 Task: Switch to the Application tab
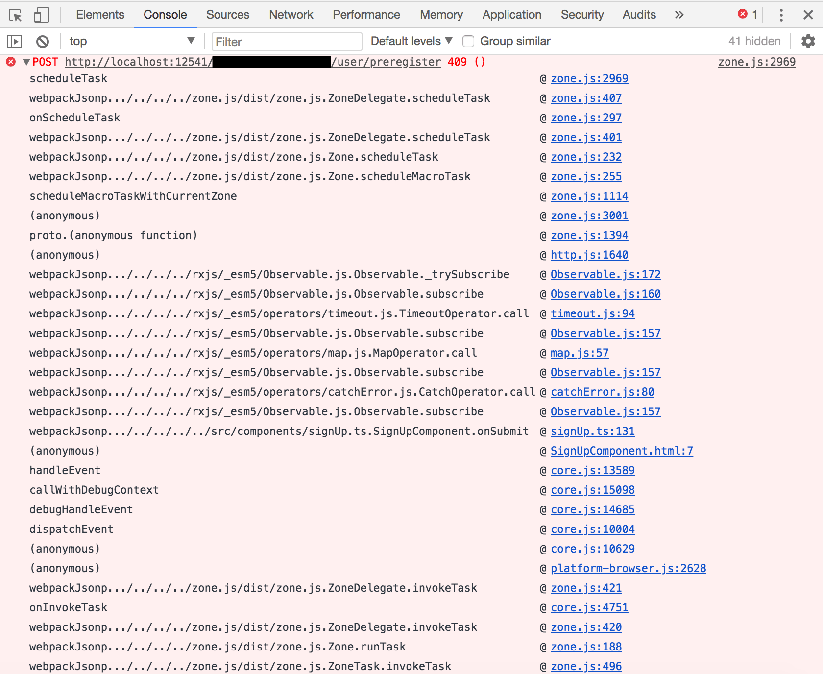511,15
